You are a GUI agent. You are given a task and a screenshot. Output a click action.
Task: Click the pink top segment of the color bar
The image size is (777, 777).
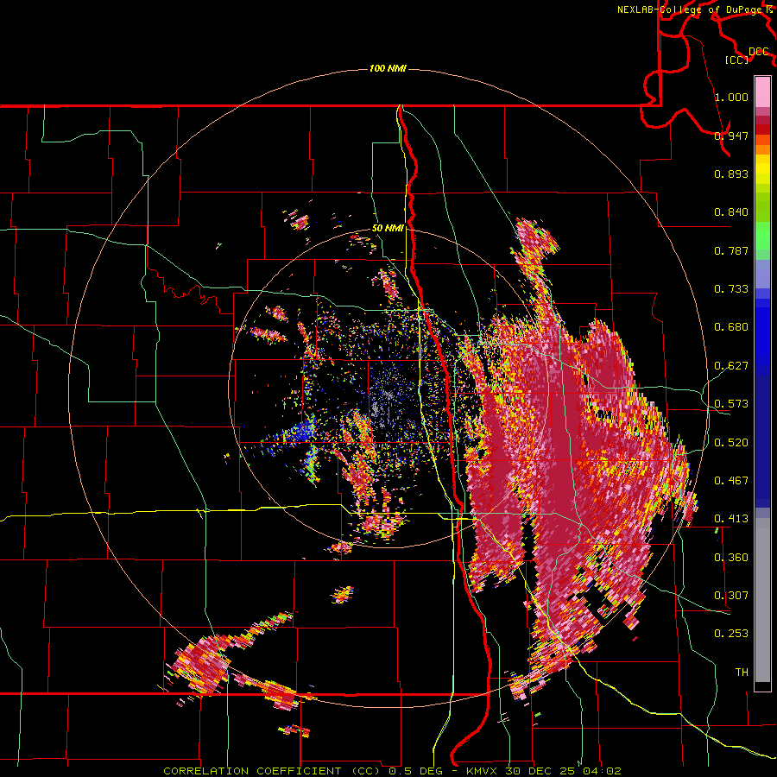coord(762,92)
